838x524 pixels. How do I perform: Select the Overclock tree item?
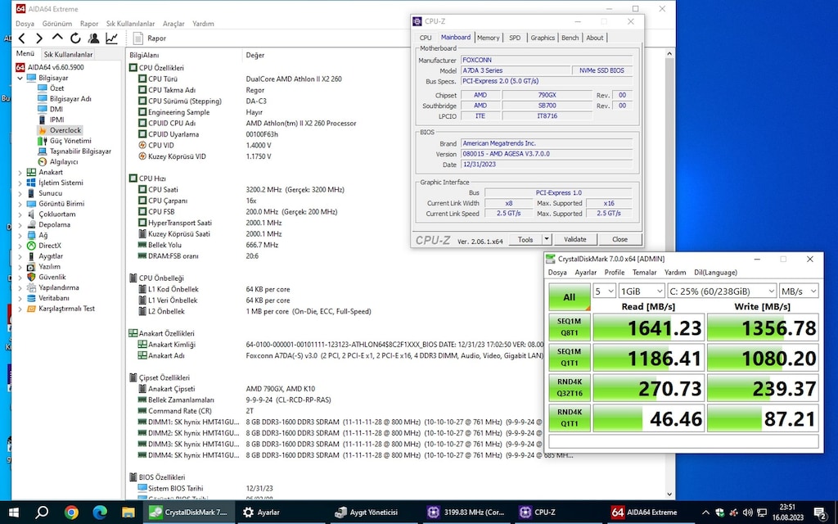[65, 130]
